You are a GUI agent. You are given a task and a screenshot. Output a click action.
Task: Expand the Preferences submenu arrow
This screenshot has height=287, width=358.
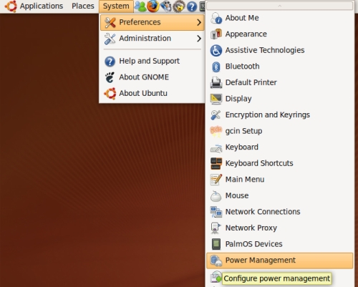tap(199, 22)
